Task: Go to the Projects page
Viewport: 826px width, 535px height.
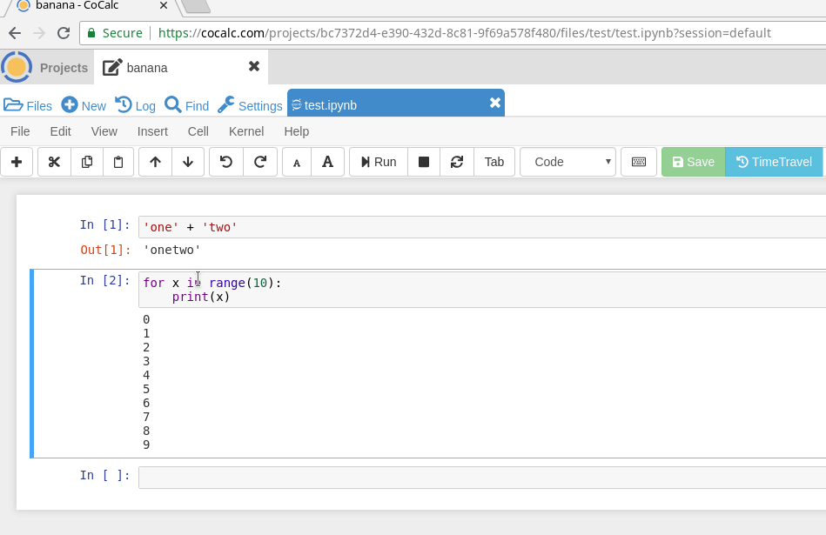Action: pyautogui.click(x=64, y=68)
